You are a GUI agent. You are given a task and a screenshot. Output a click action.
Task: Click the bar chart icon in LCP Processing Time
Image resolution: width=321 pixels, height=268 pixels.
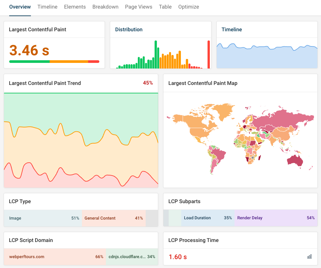(x=309, y=256)
